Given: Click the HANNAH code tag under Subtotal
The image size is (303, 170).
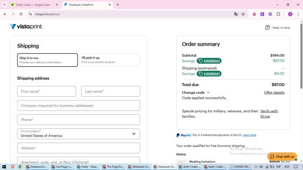Looking at the screenshot, I should pos(209,61).
